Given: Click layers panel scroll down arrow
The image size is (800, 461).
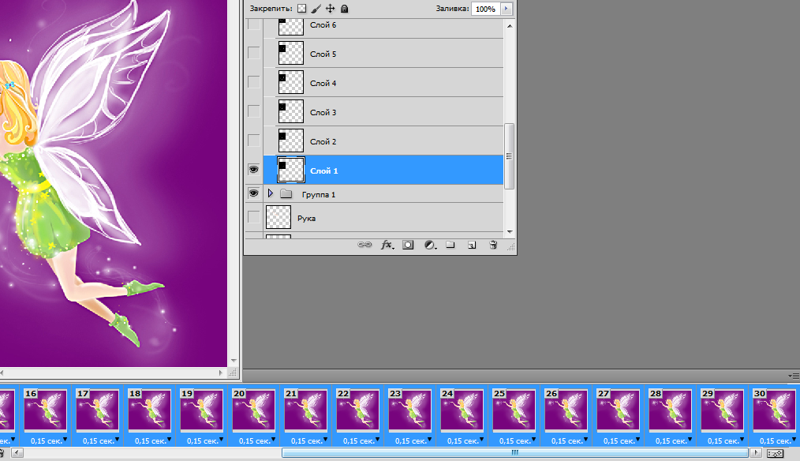Looking at the screenshot, I should coord(509,232).
